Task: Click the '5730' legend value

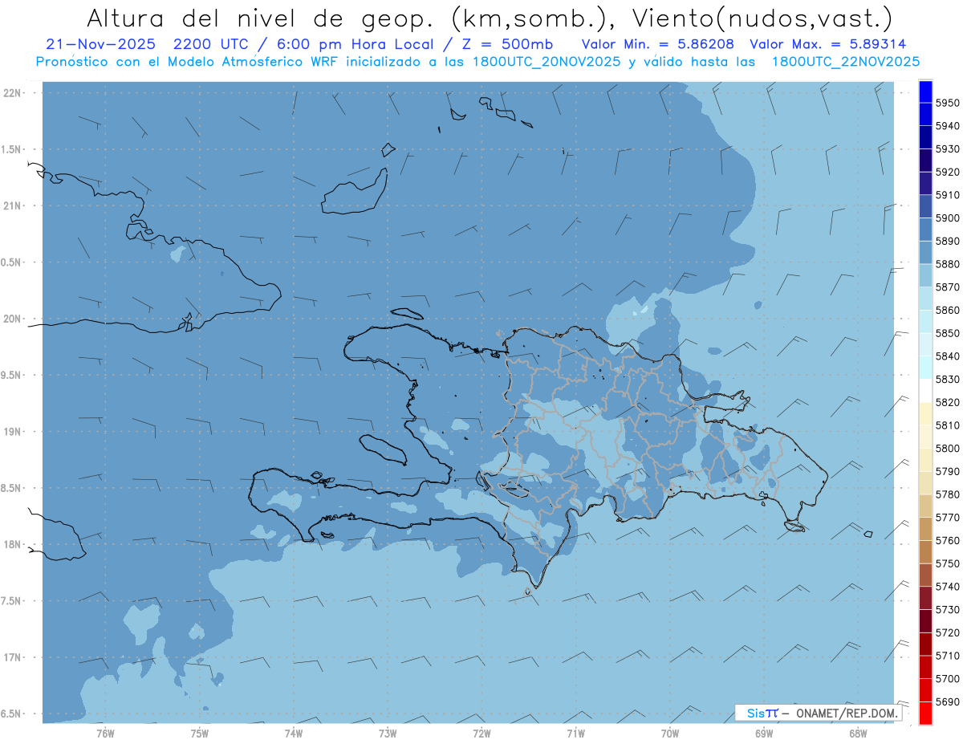Action: click(947, 609)
